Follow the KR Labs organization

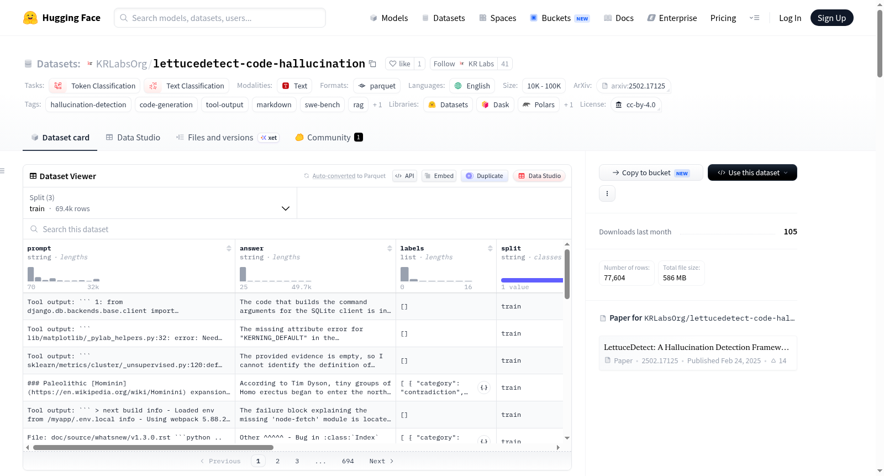point(464,64)
